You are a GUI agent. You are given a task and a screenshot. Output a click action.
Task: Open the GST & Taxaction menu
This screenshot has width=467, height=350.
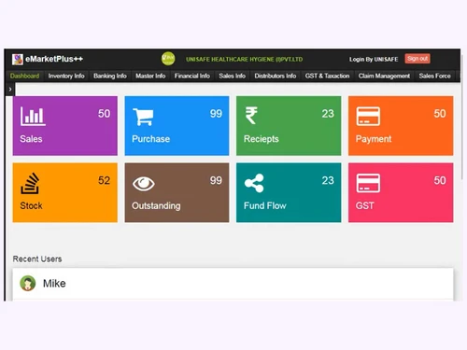(327, 76)
